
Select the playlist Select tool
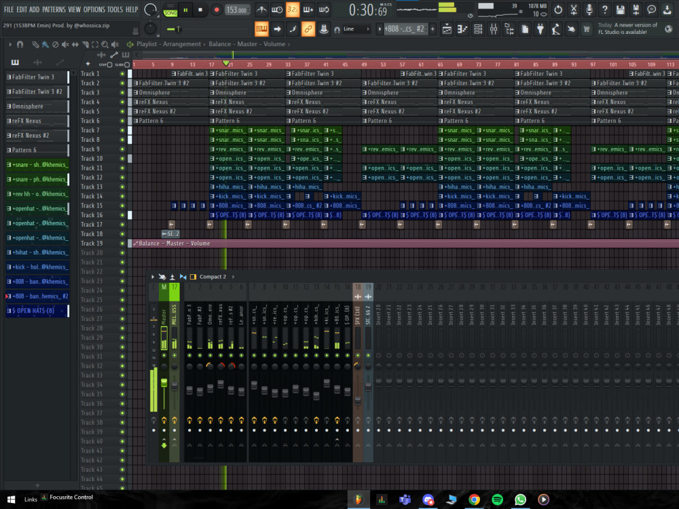tap(95, 44)
